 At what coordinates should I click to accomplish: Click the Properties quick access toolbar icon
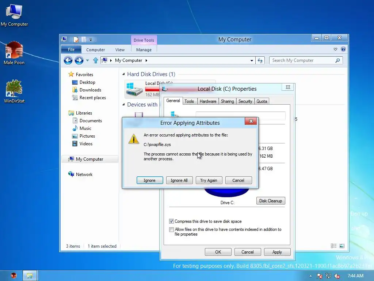(x=76, y=40)
